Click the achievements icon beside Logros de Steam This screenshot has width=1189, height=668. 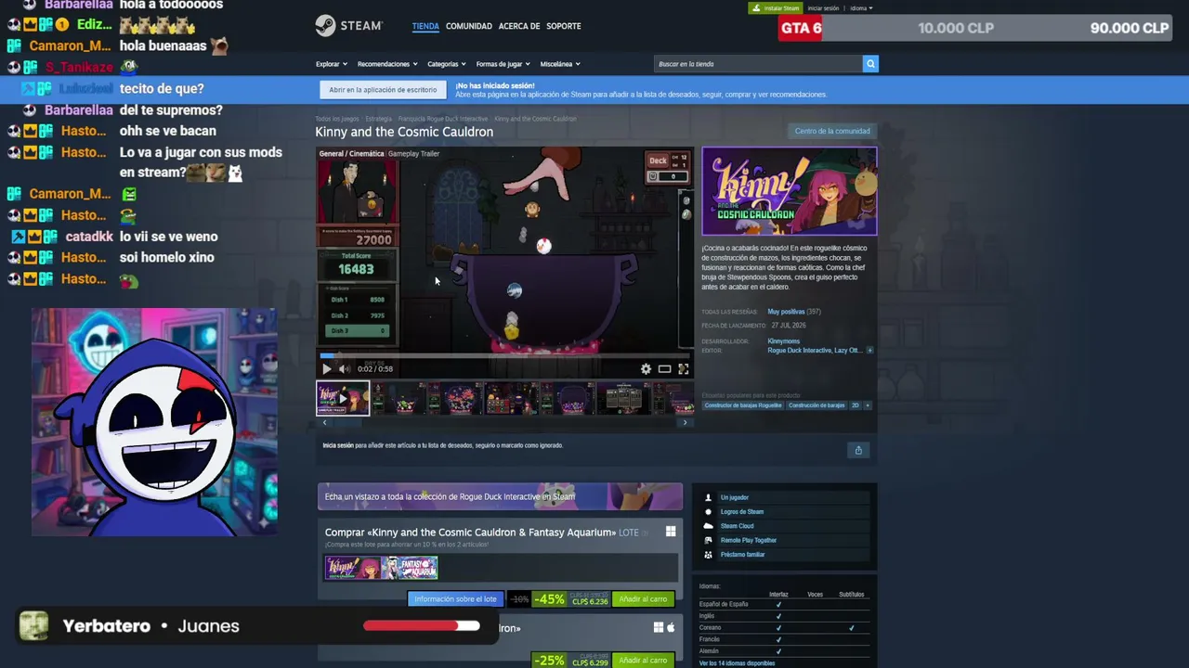709,511
